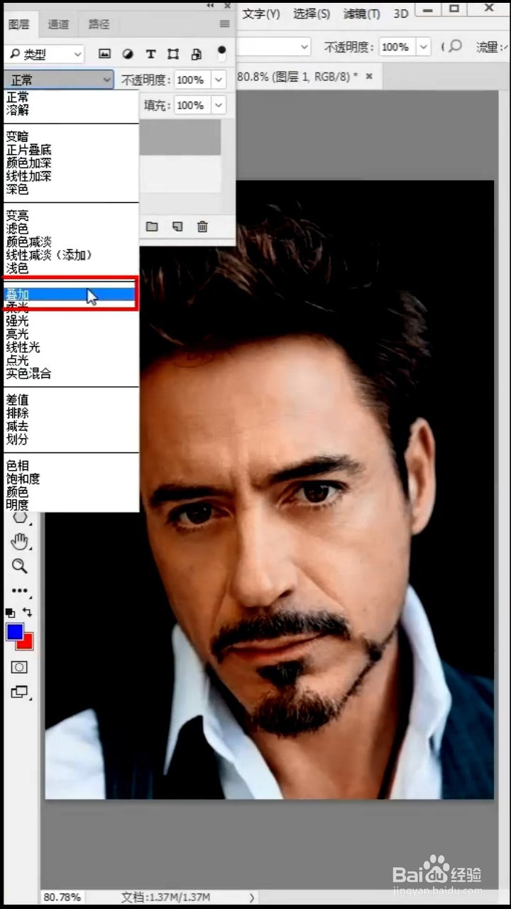Toggle Quick Mask mode icon

click(x=19, y=668)
